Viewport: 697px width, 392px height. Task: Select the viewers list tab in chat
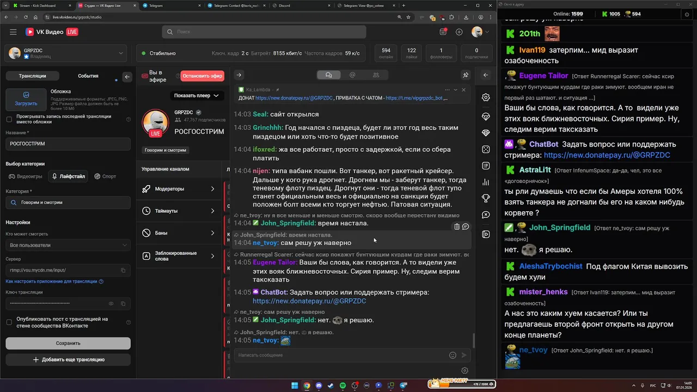point(376,75)
